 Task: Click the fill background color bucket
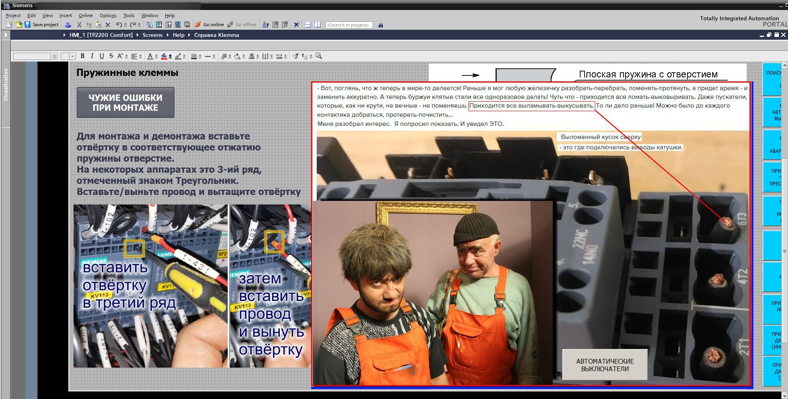coord(164,56)
